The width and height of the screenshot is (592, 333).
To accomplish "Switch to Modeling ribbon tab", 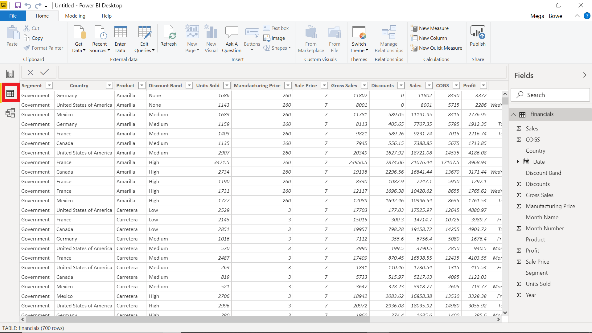I will coord(75,16).
